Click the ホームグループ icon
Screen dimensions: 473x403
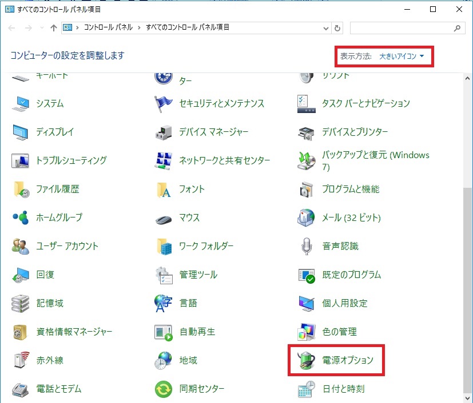pyautogui.click(x=21, y=217)
